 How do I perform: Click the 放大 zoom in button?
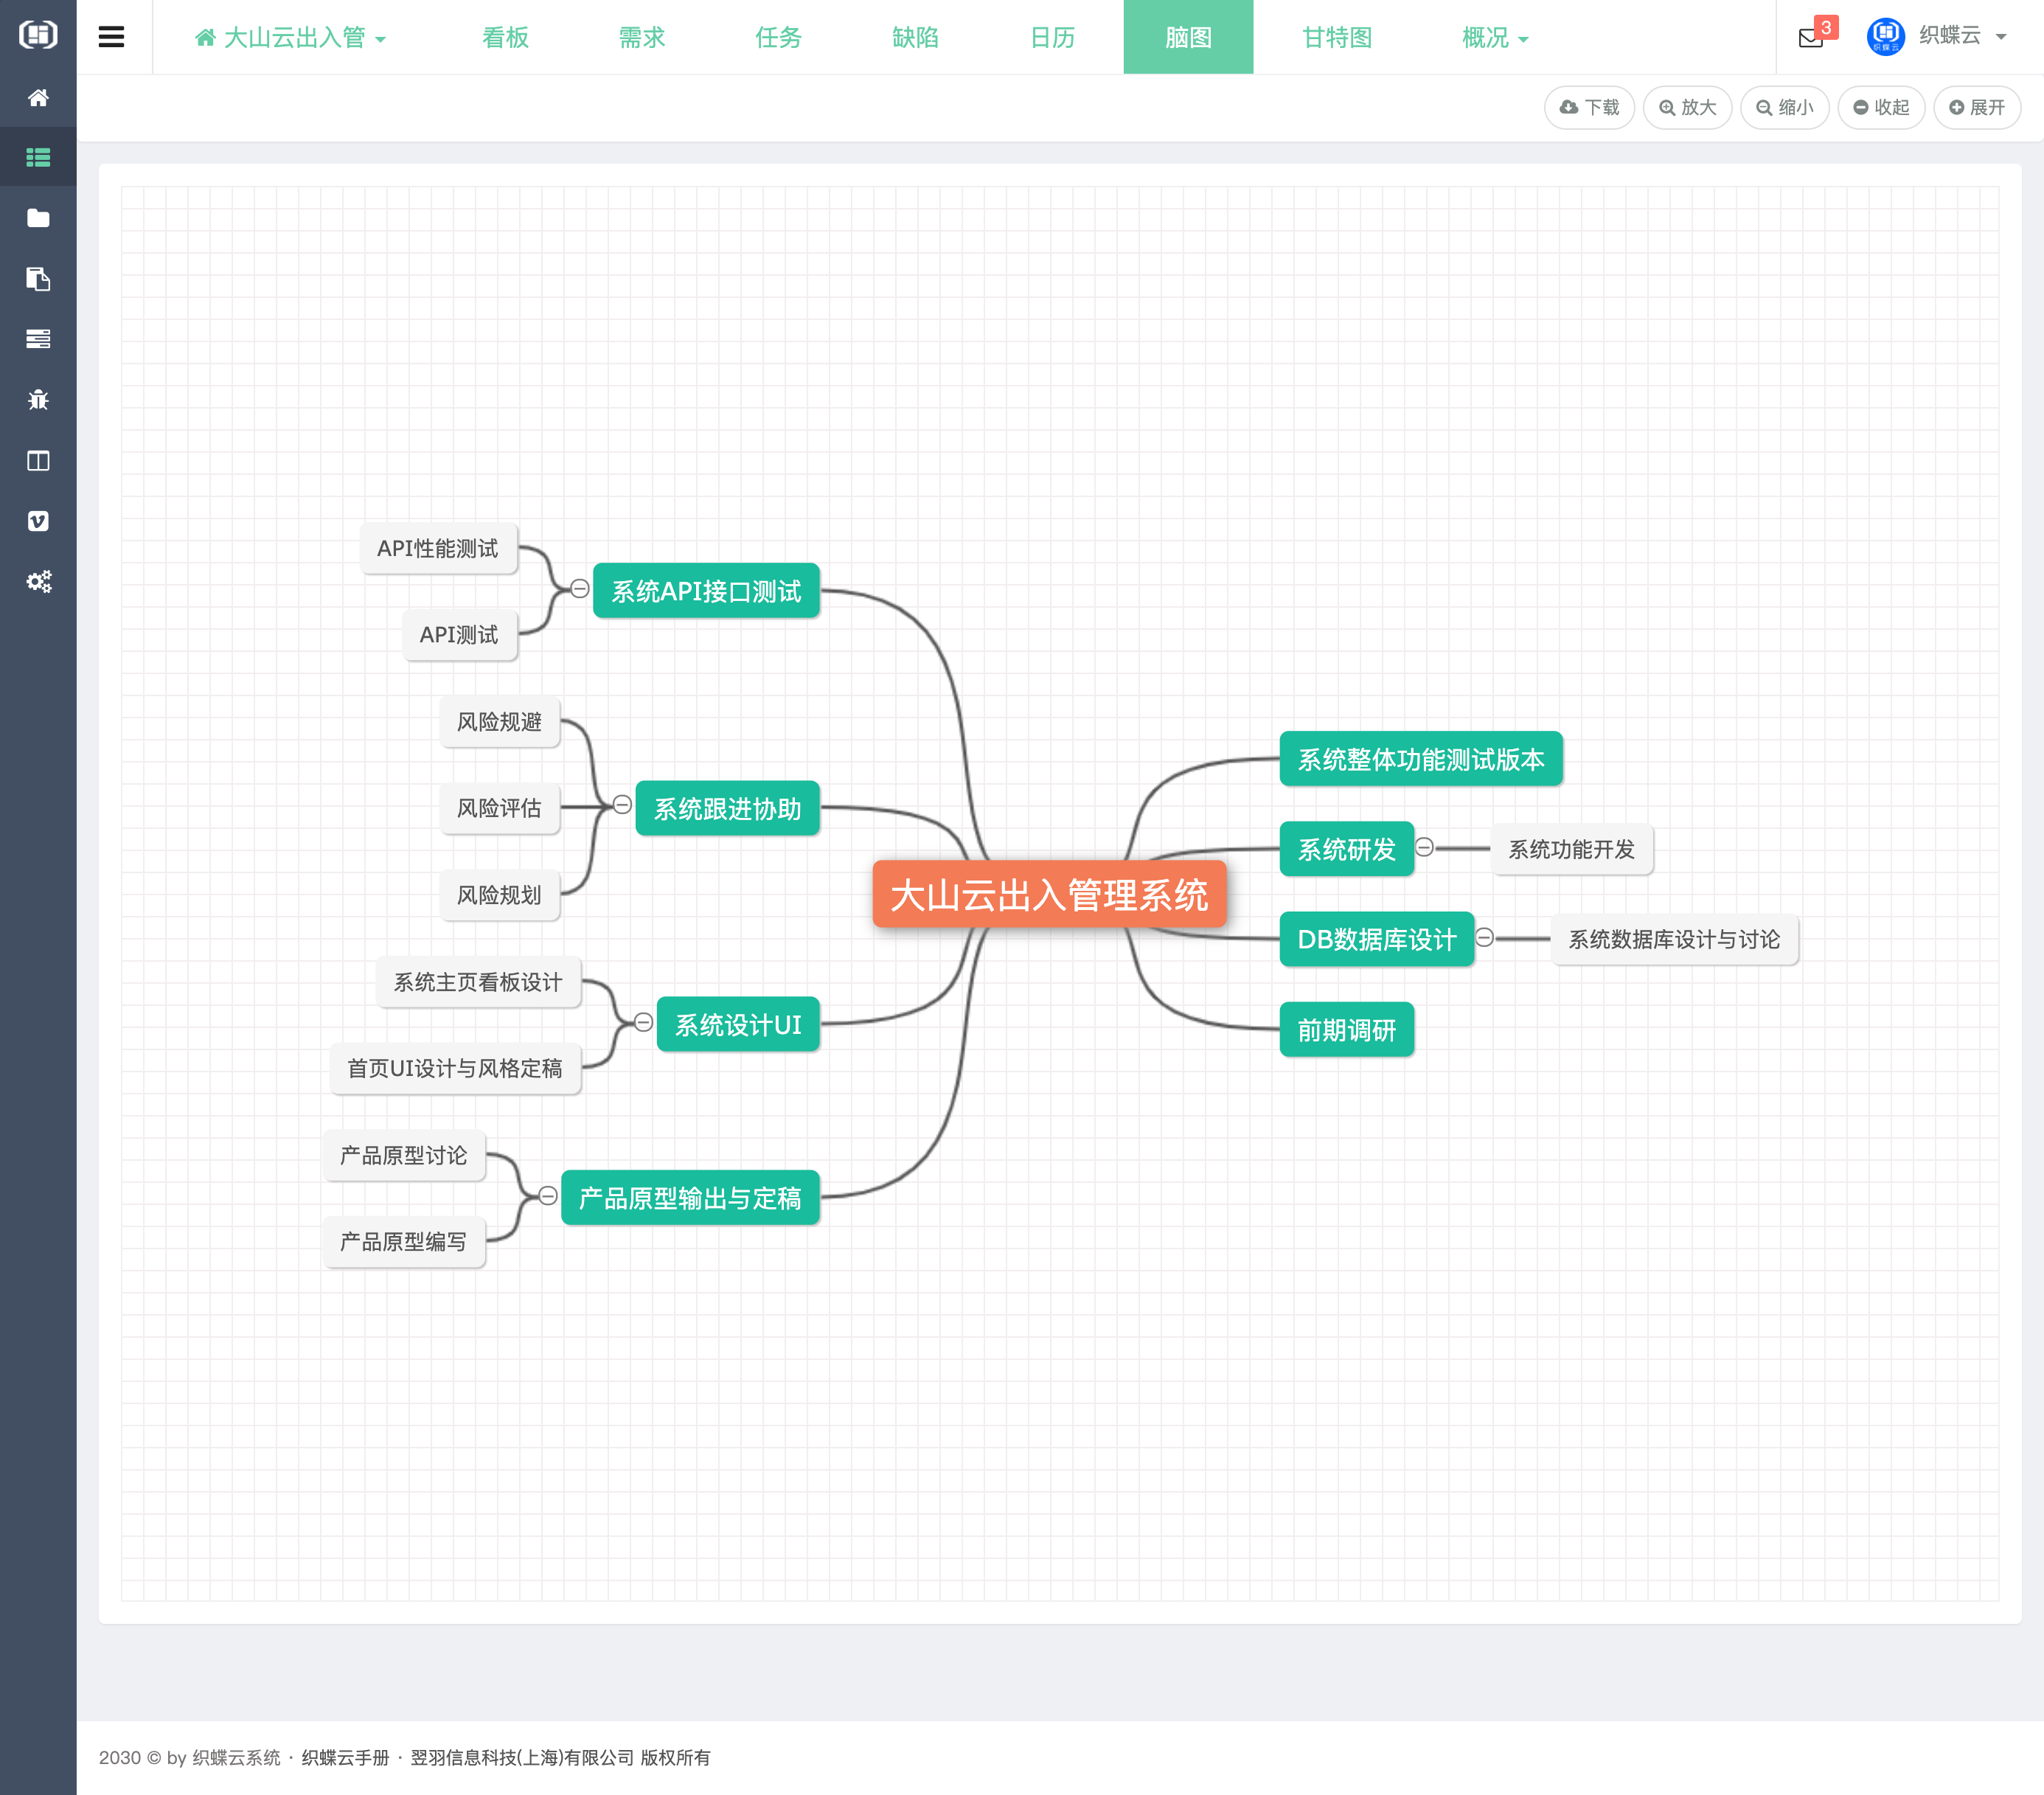pyautogui.click(x=1687, y=107)
